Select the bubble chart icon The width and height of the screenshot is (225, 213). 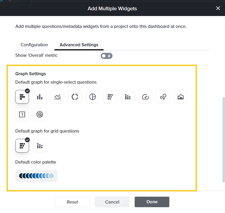pos(163,97)
